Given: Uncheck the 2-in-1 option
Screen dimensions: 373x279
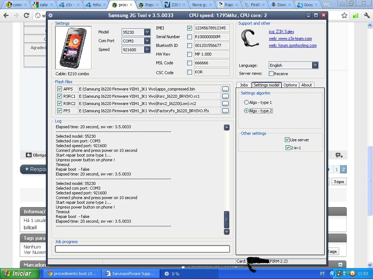Looking at the screenshot, I should pyautogui.click(x=288, y=148).
